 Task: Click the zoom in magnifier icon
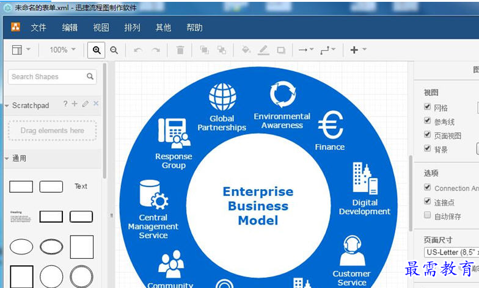pos(97,50)
